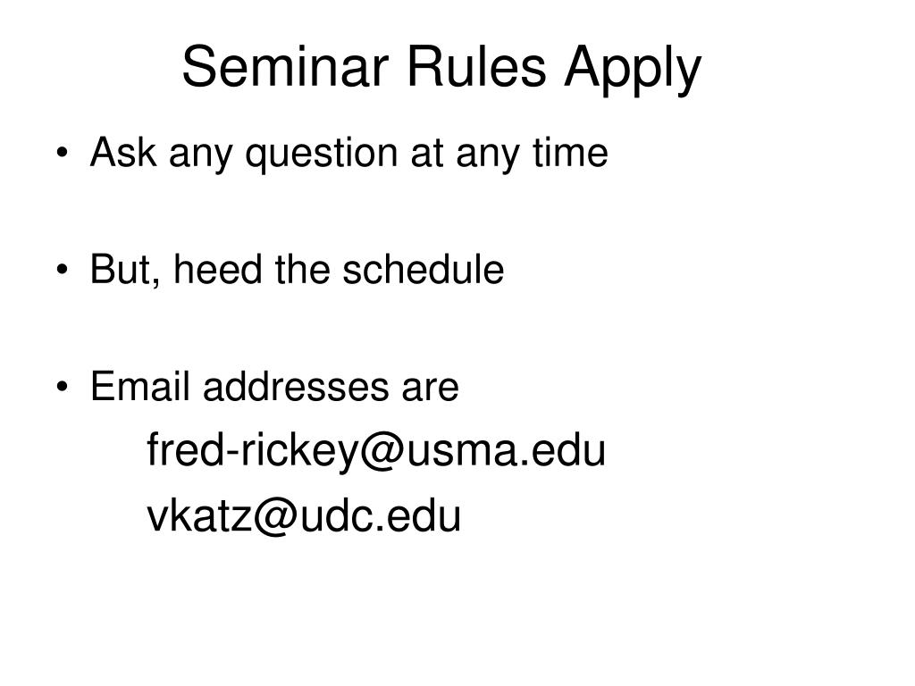Click the bullet before "Email addresses are"

[x=63, y=387]
